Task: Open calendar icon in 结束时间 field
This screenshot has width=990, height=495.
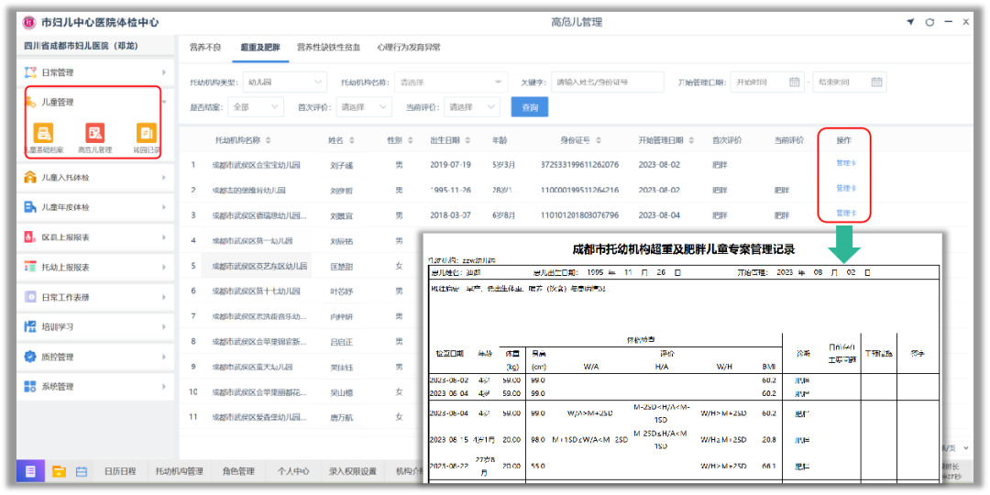Action: coord(876,82)
